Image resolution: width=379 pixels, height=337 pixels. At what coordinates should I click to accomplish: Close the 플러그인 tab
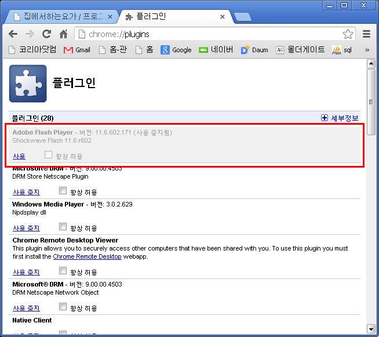pos(223,17)
